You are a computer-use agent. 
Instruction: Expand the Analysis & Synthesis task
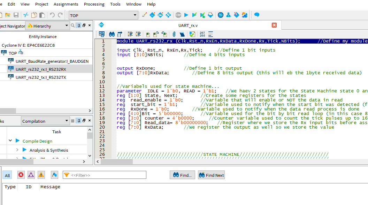17,150
